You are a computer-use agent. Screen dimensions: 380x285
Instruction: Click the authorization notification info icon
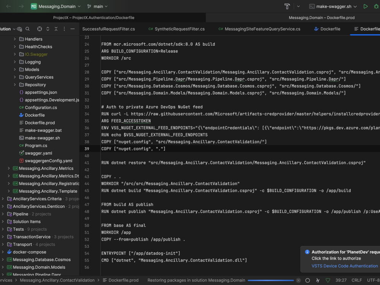click(x=307, y=252)
